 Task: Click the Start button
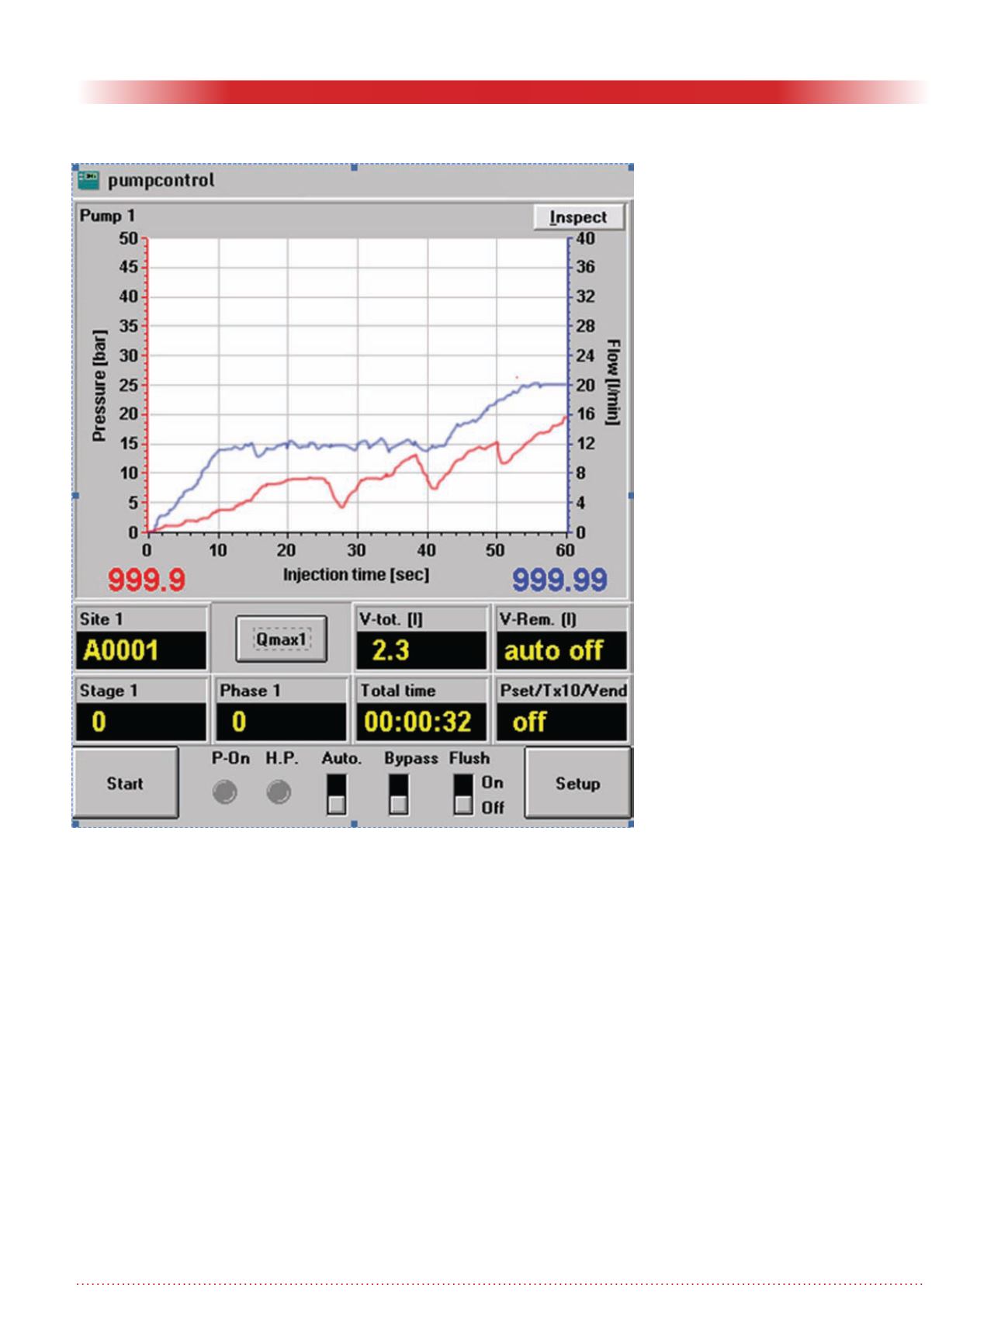click(x=125, y=783)
